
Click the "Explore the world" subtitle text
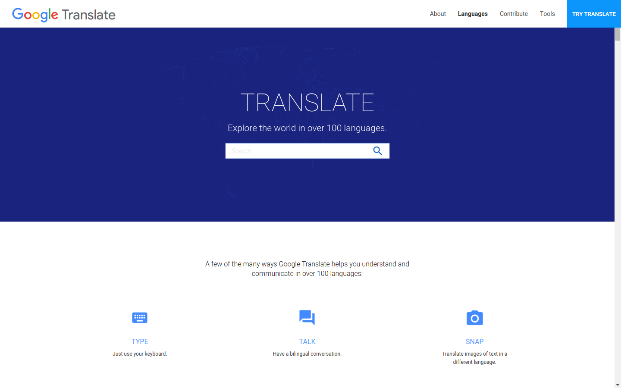(307, 128)
